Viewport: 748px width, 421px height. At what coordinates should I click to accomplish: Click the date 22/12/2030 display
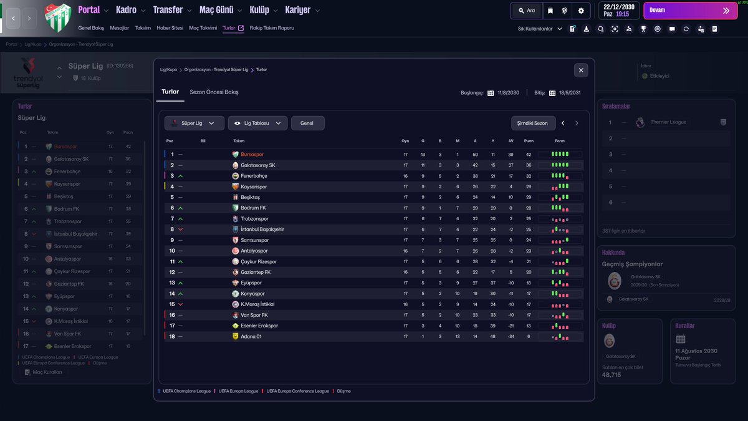pos(619,7)
